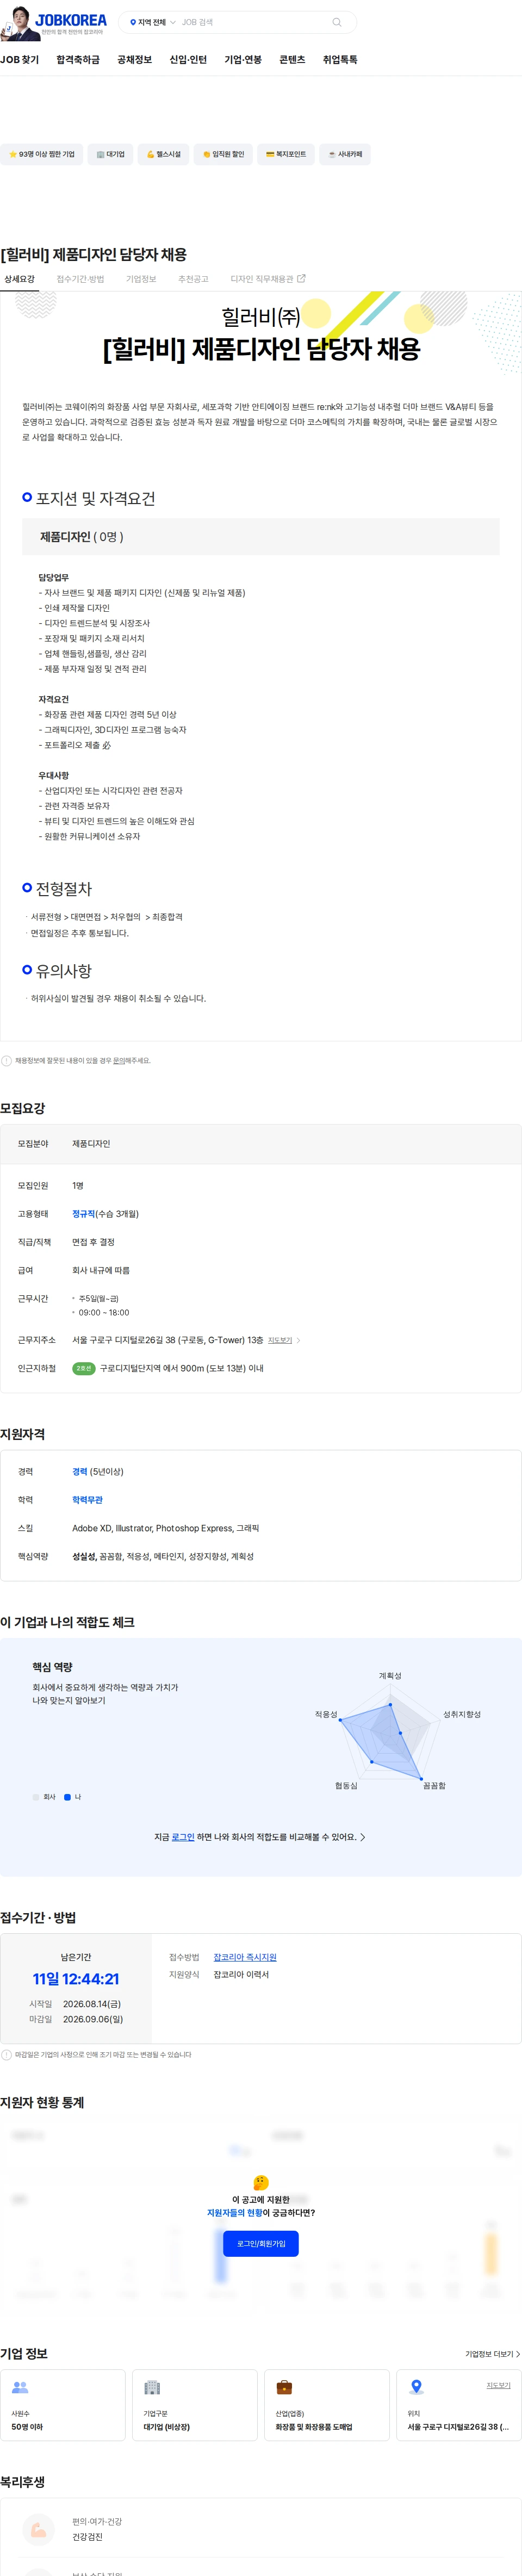
Task: Open the JOB 찾기 menu
Action: click(20, 60)
